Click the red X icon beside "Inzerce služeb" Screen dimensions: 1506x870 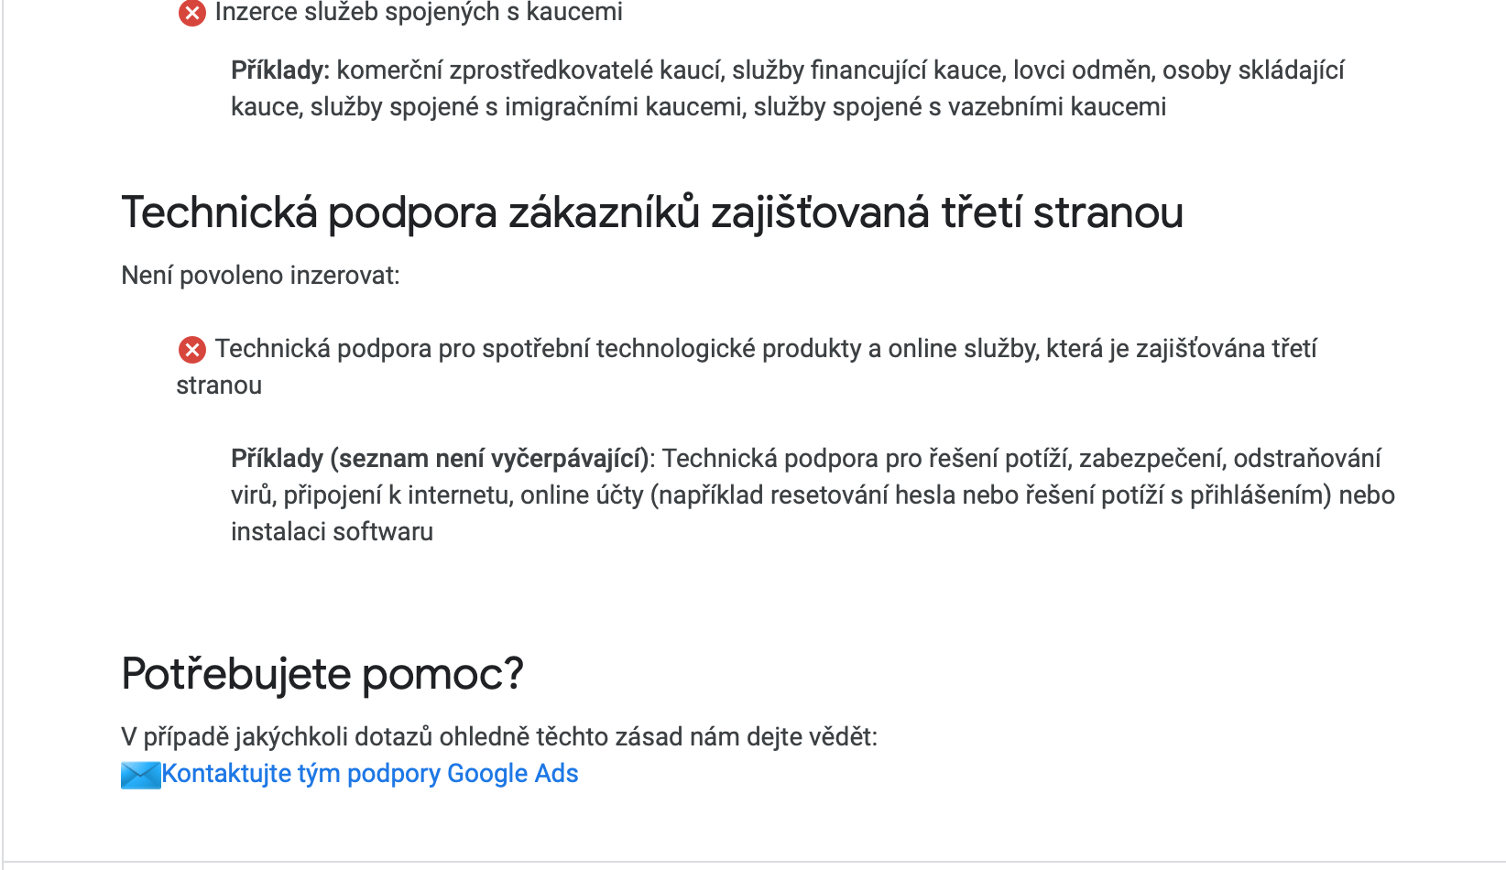coord(191,13)
